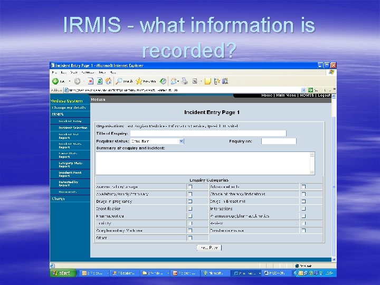Tick the Adverse effects checkbox

pyautogui.click(x=303, y=187)
